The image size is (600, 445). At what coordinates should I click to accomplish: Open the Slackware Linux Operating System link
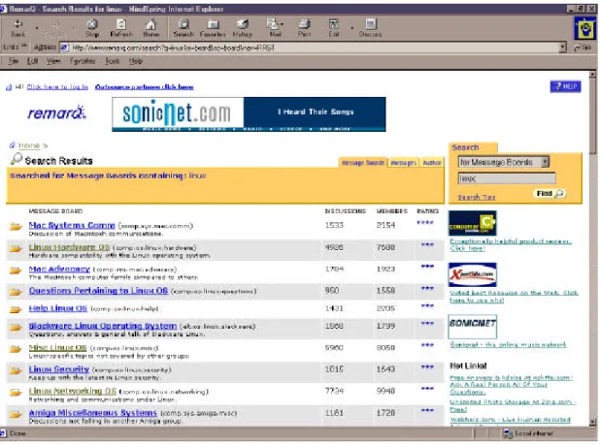click(103, 326)
